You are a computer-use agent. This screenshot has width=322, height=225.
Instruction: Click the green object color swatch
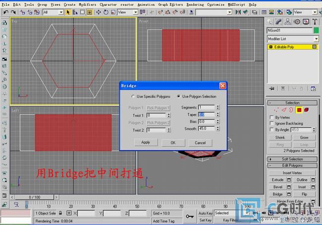(316, 31)
